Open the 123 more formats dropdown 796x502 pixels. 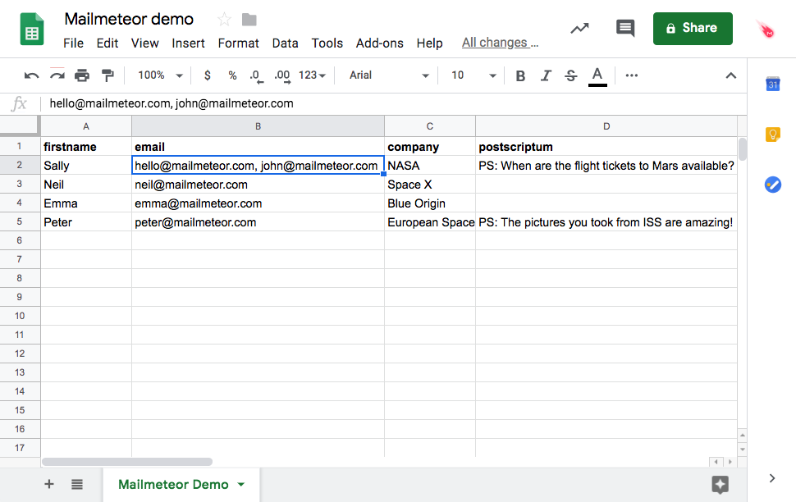coord(312,75)
